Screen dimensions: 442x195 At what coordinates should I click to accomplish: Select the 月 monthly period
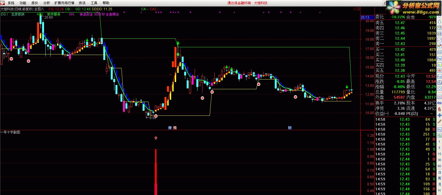pos(439,184)
